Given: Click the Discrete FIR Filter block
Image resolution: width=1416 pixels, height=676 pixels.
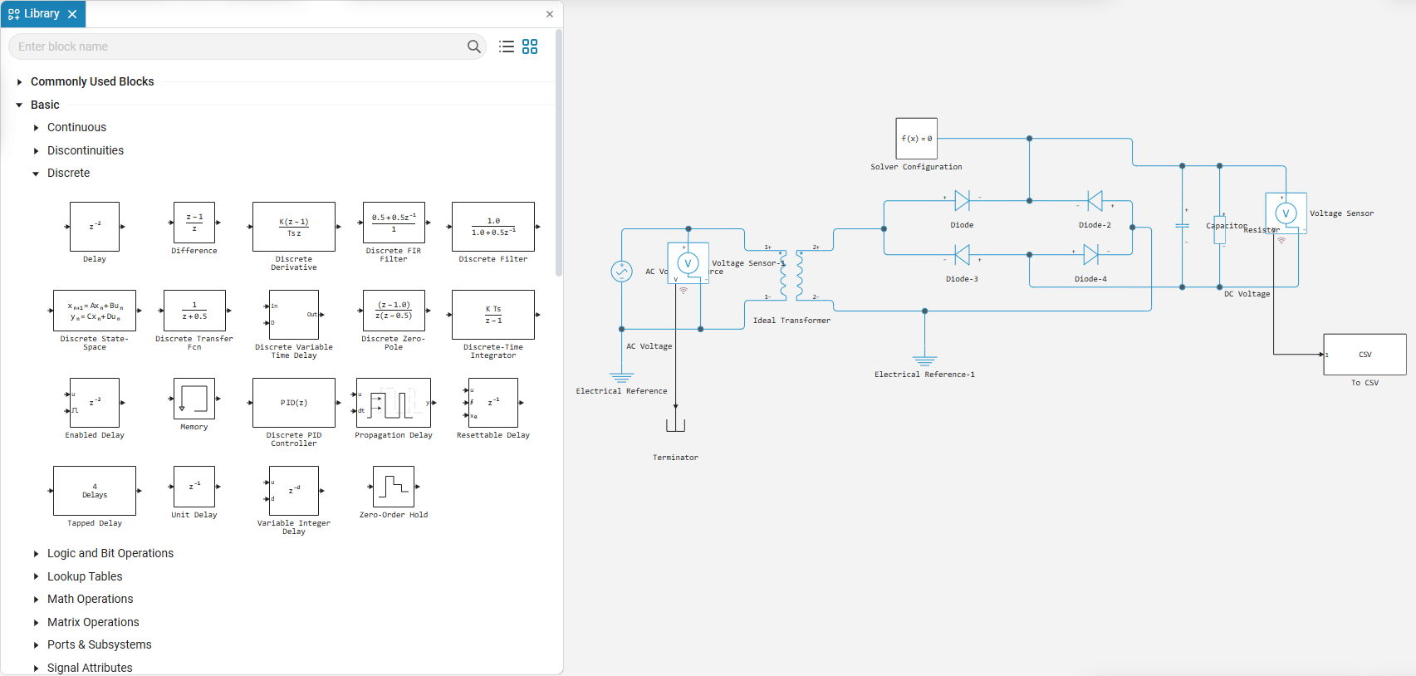Looking at the screenshot, I should [394, 223].
